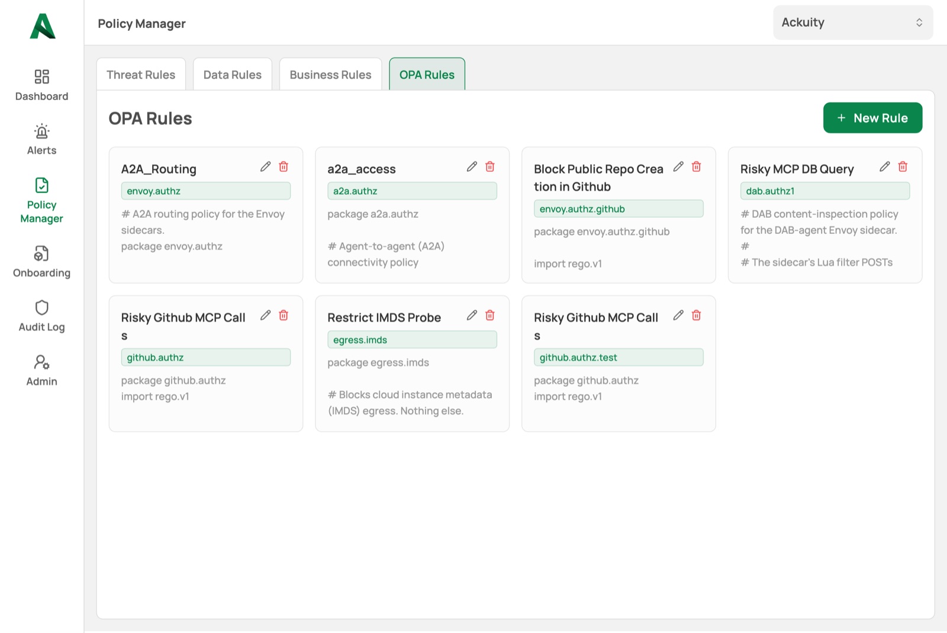Image resolution: width=947 pixels, height=633 pixels.
Task: Delete the Risky Github rule tagged github.authz.test
Action: pyautogui.click(x=697, y=315)
